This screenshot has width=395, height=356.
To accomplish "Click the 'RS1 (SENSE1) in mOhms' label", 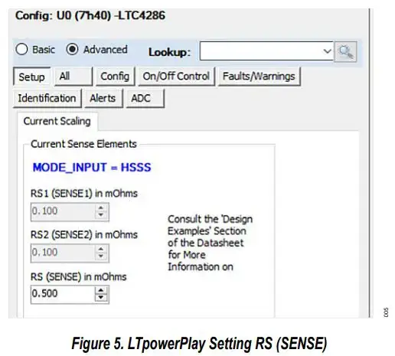I will (84, 194).
